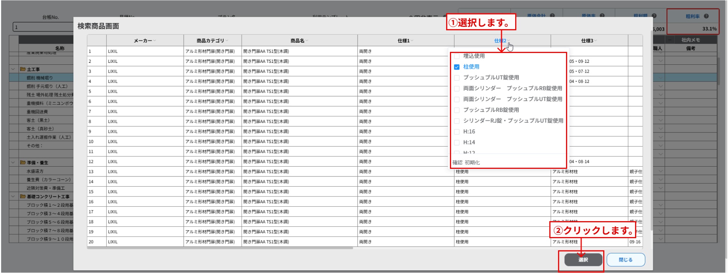Toggle the 仕様2 column filter dropdown

[509, 41]
